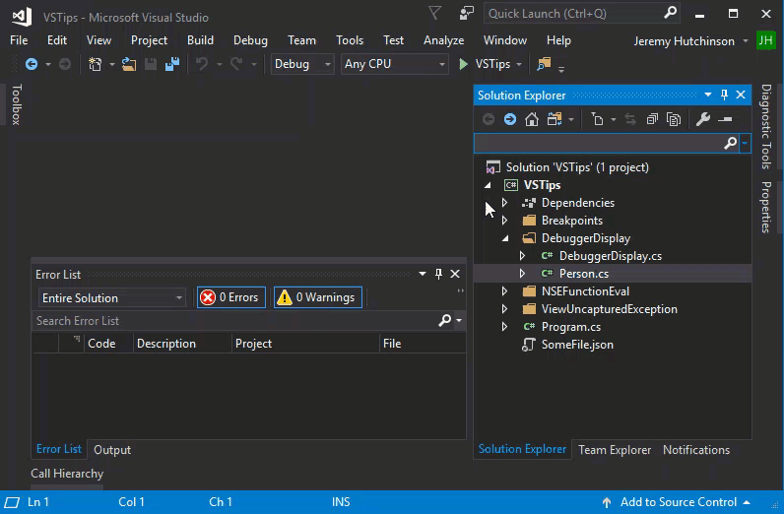Image resolution: width=784 pixels, height=514 pixels.
Task: Switch to the Team Explorer tab
Action: pos(615,450)
